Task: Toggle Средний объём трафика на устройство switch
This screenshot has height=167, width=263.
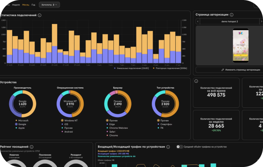Action: (180, 146)
